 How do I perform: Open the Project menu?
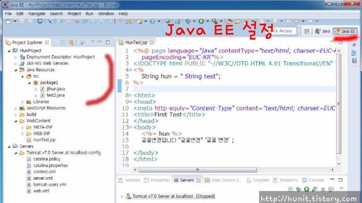(x=74, y=13)
